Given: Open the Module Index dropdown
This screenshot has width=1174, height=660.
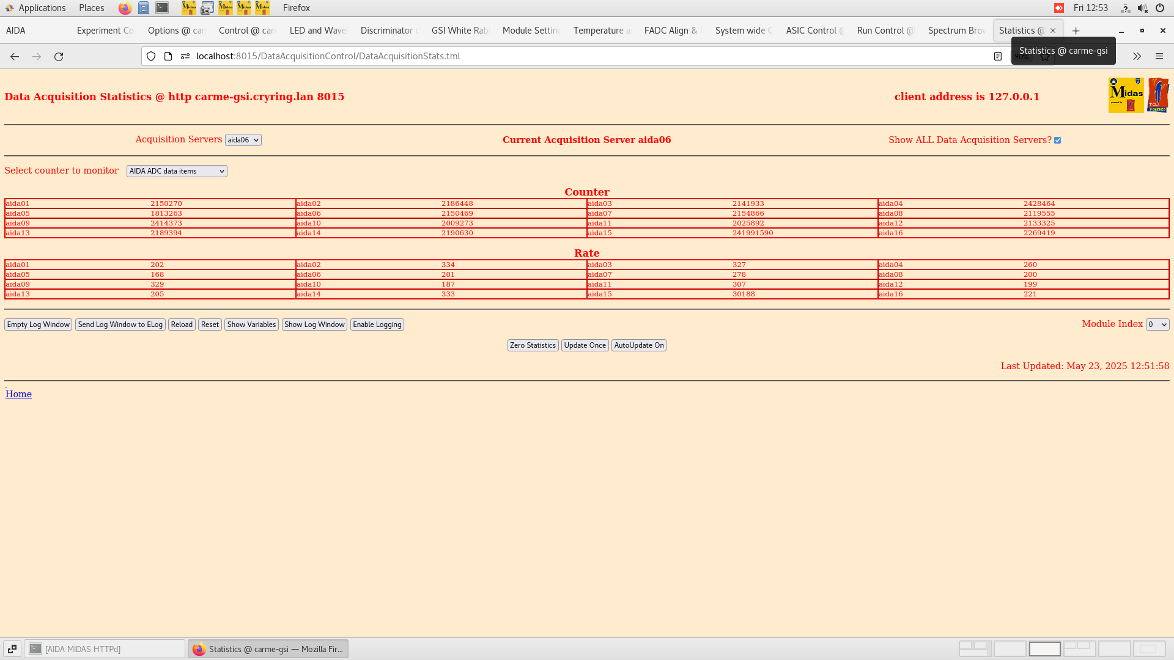Looking at the screenshot, I should tap(1157, 324).
